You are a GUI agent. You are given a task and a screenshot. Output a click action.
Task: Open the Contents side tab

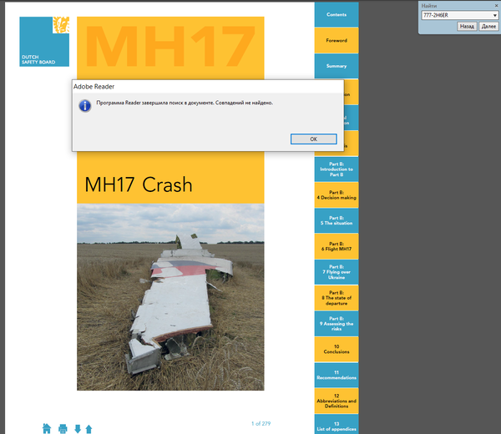[337, 14]
